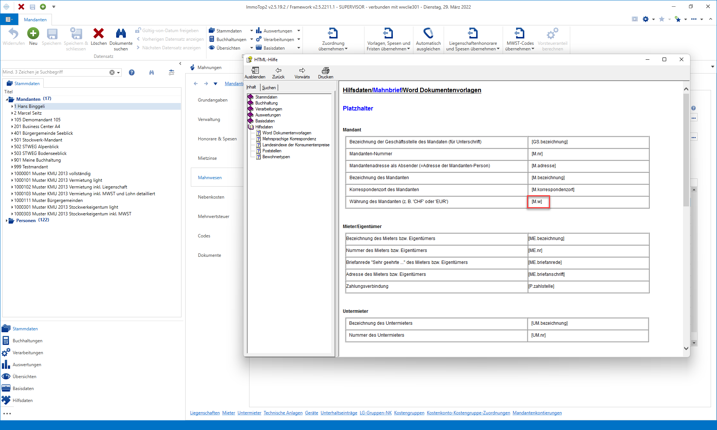717x430 pixels.
Task: Select the Mandanten ribbon tab
Action: click(x=35, y=19)
